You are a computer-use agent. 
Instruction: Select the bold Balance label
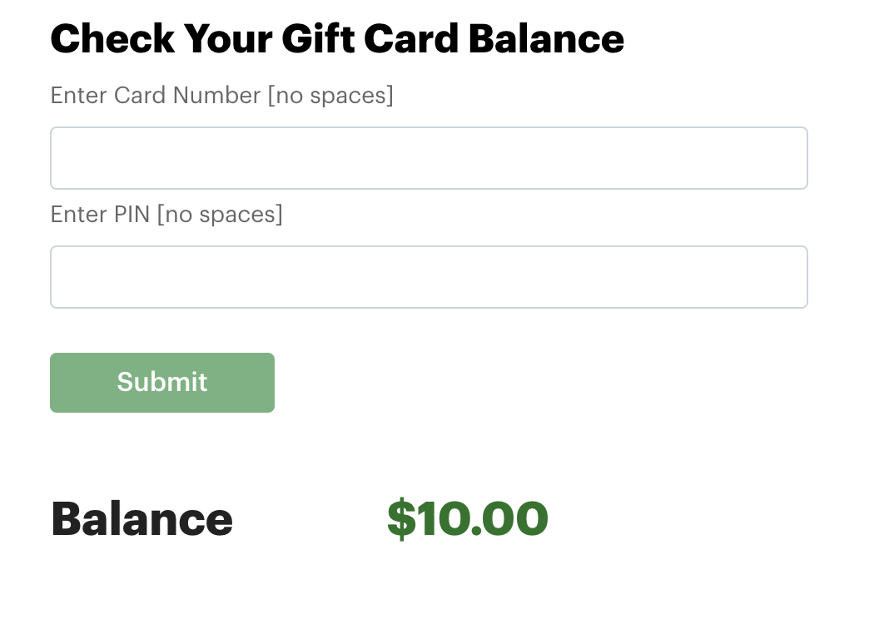[142, 519]
